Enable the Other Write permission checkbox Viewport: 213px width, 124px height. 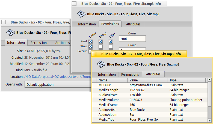tap(111, 46)
